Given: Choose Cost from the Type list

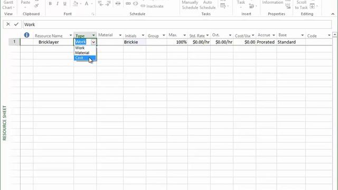Looking at the screenshot, I should tap(85, 58).
